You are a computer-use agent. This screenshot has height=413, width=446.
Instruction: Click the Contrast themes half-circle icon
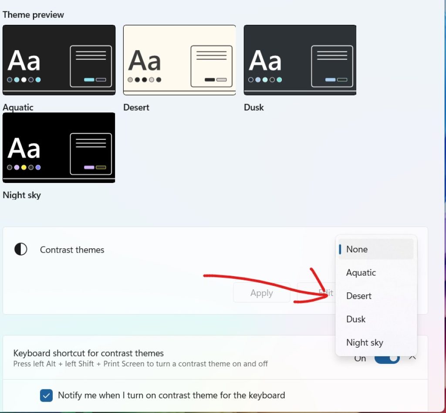click(x=20, y=250)
